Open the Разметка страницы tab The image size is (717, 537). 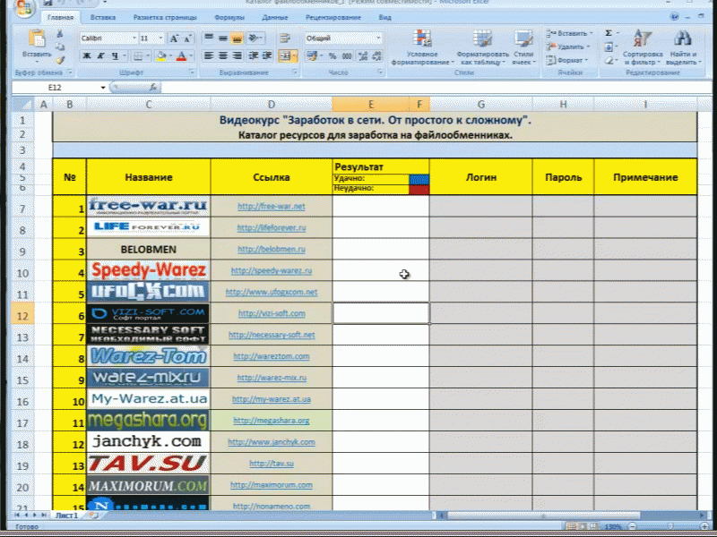(x=165, y=17)
